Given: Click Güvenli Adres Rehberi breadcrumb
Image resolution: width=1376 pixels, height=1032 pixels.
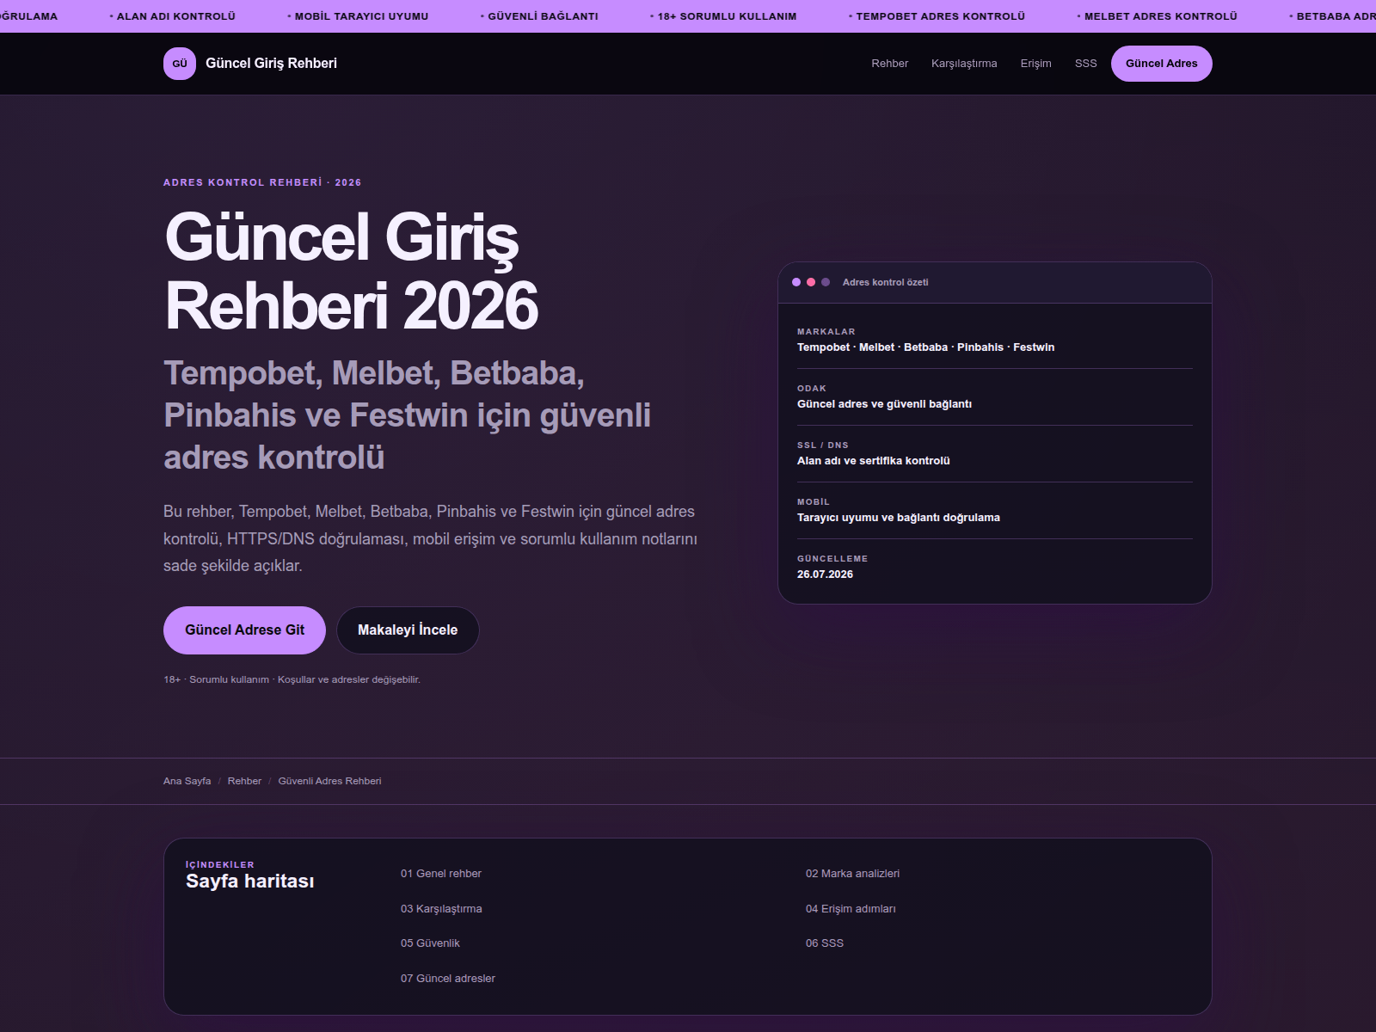Looking at the screenshot, I should 329,781.
